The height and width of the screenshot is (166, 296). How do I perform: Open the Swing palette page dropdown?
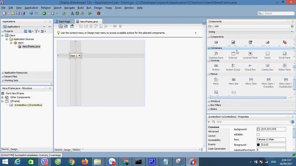click(292, 32)
